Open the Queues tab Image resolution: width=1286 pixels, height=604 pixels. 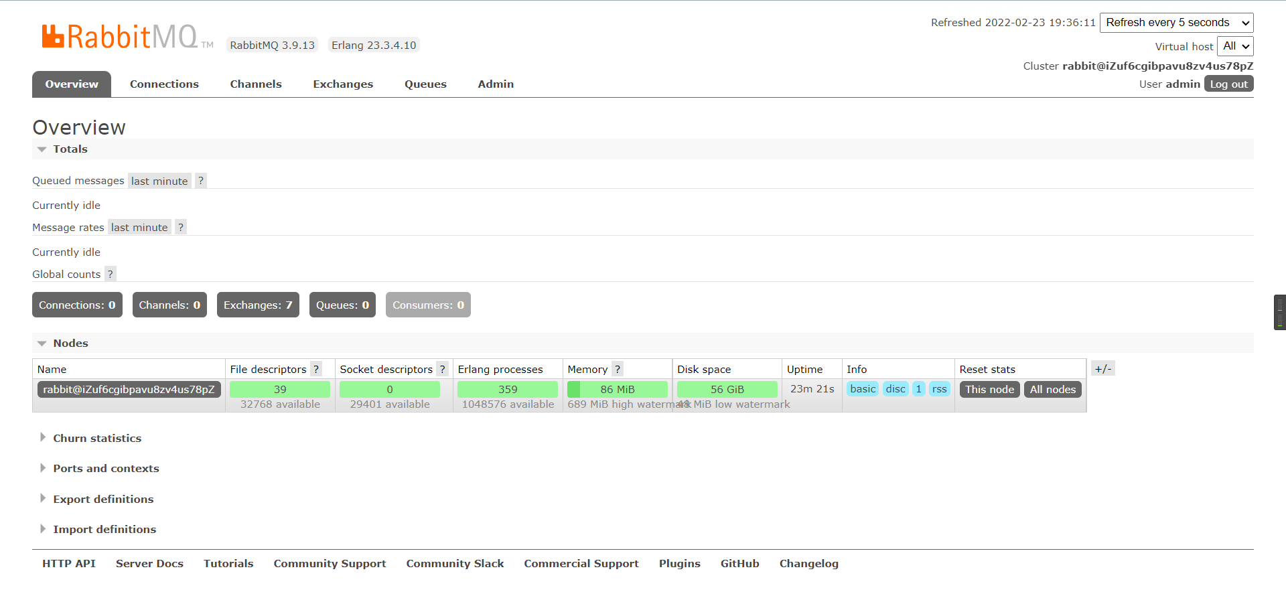[x=425, y=84]
